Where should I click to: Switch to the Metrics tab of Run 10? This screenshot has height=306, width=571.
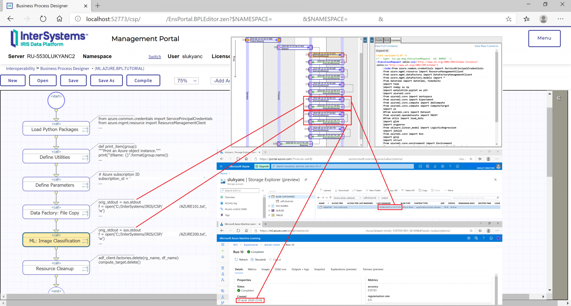pos(252,269)
